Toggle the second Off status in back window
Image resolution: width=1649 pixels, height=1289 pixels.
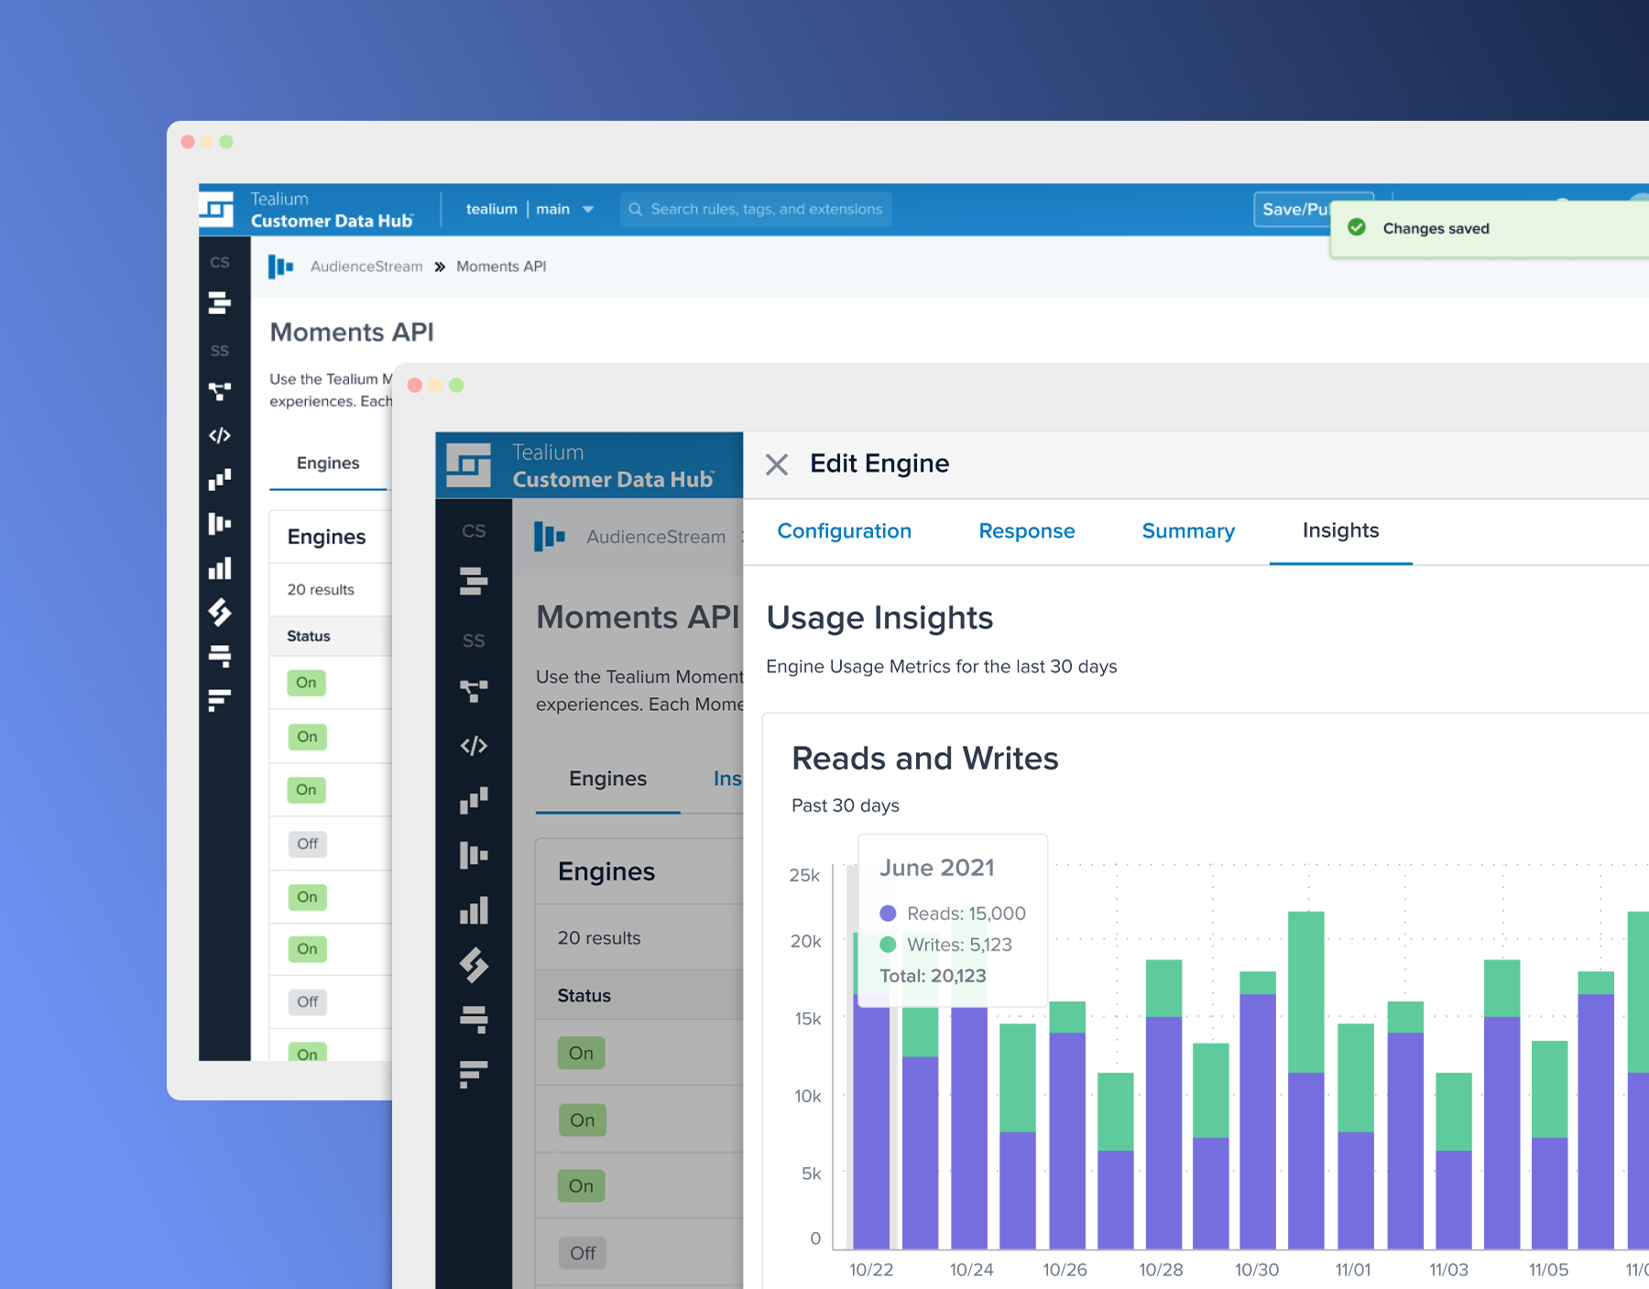tap(307, 1001)
